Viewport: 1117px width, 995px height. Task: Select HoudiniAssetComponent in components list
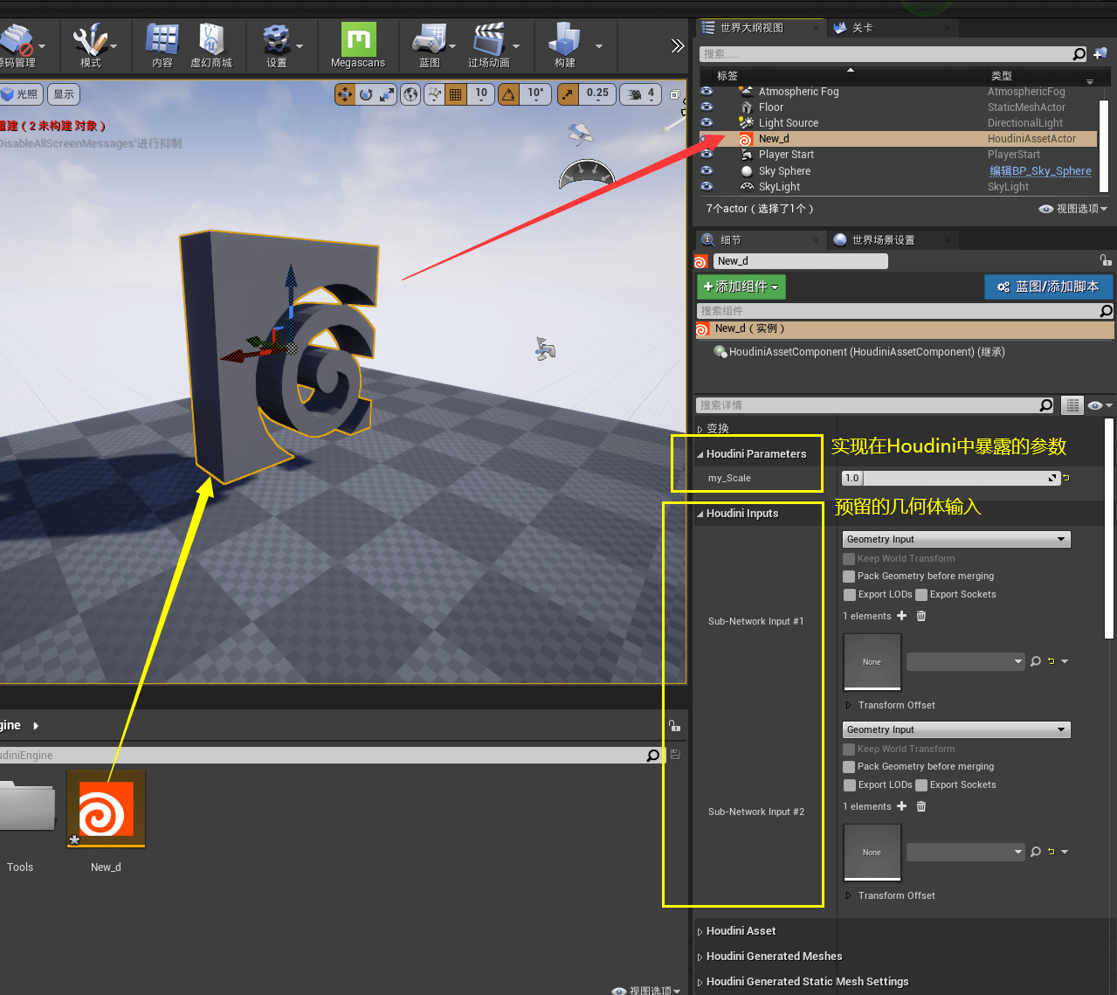click(x=866, y=352)
